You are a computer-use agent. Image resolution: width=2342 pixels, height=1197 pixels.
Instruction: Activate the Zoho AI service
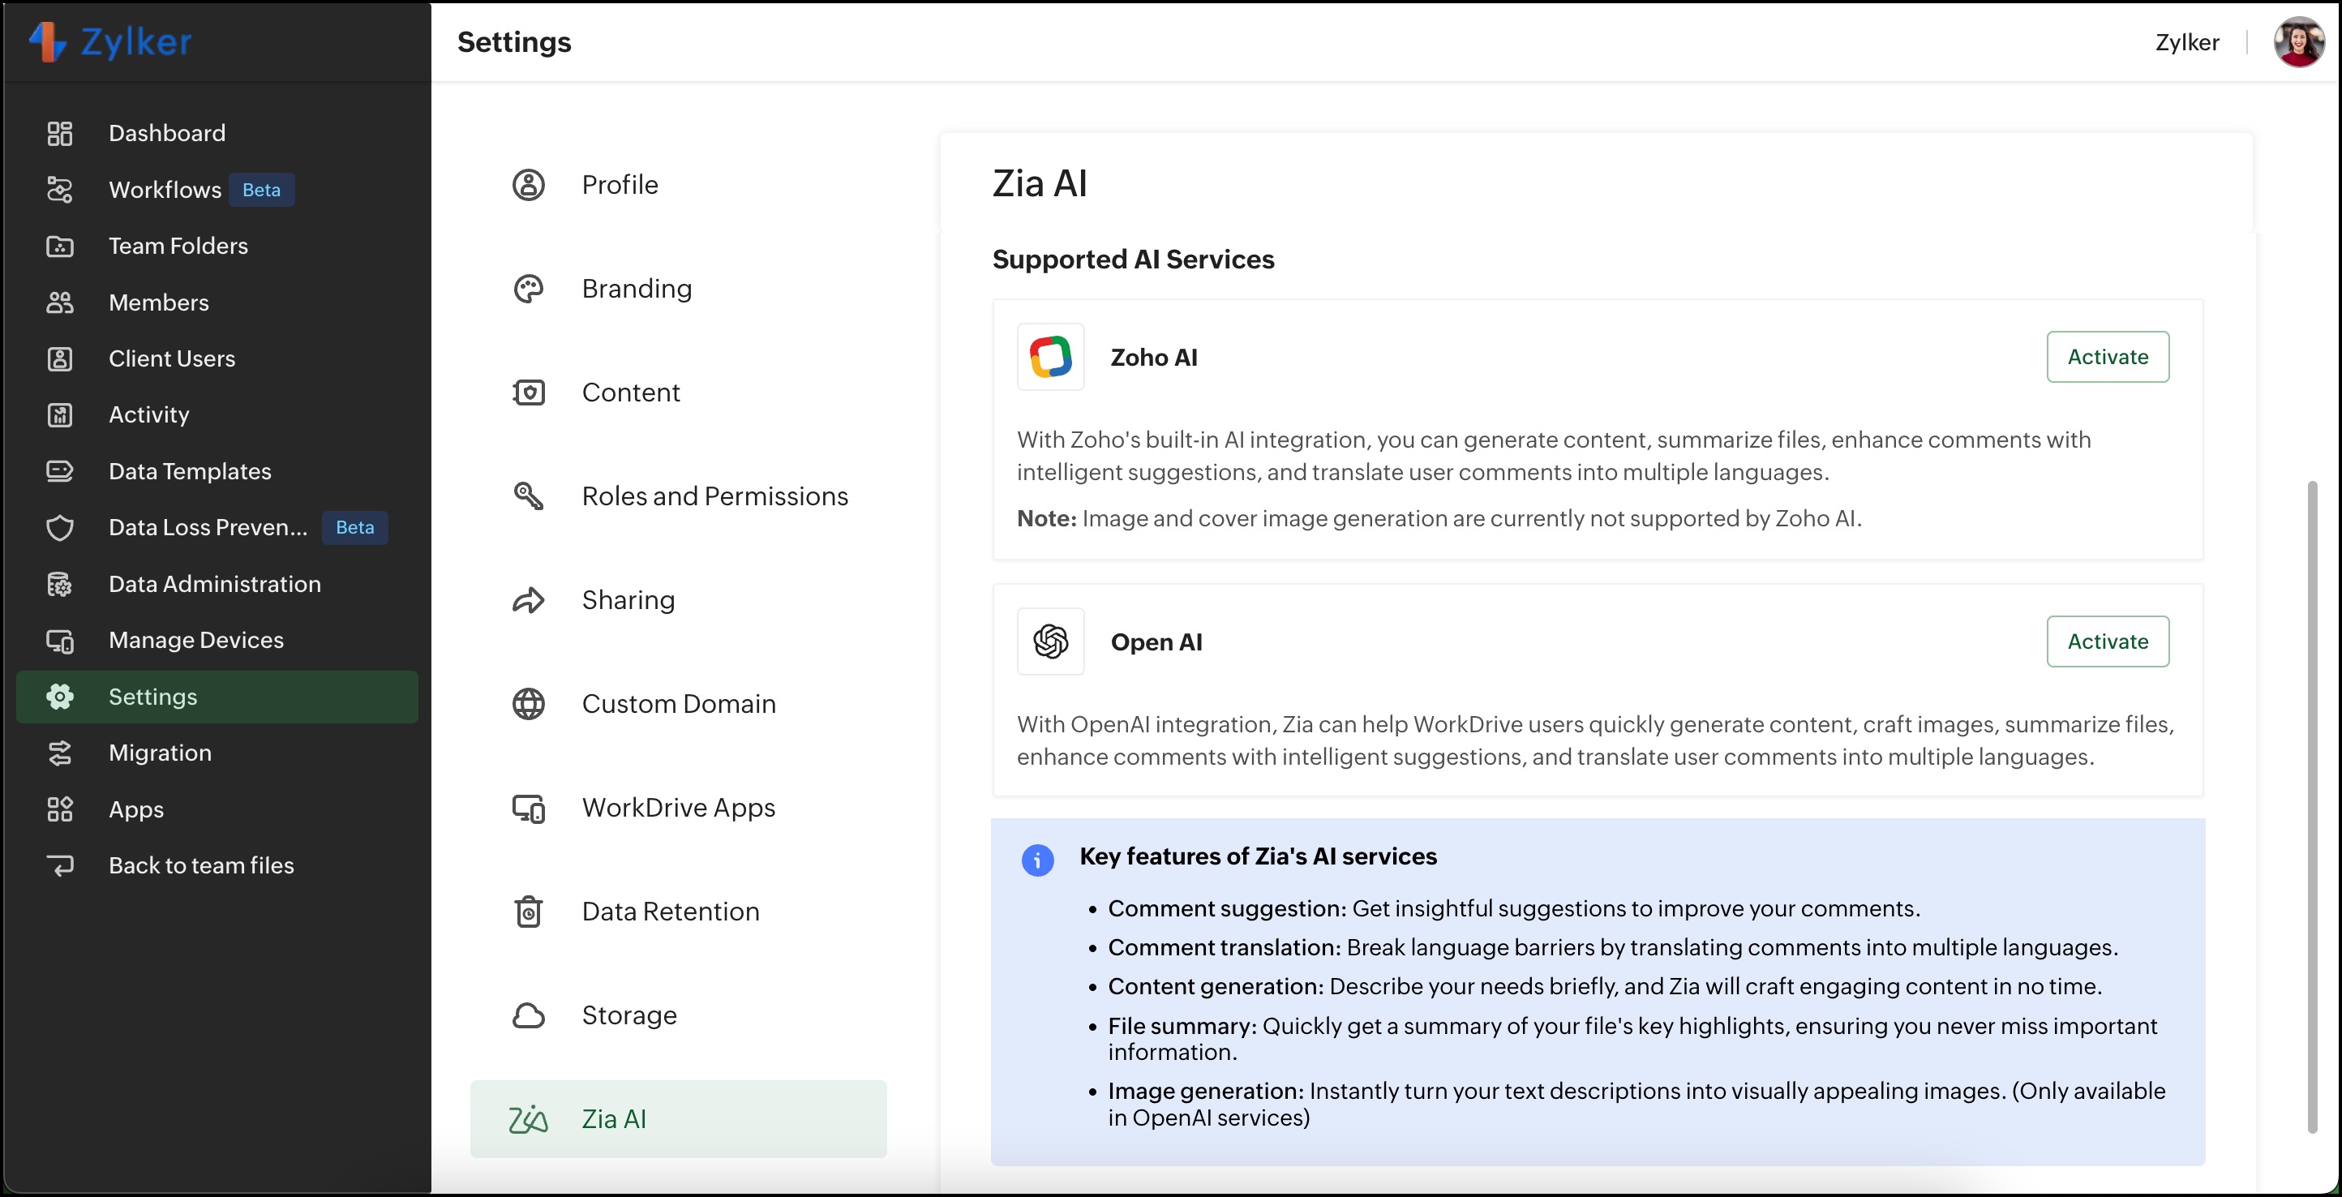click(x=2107, y=357)
